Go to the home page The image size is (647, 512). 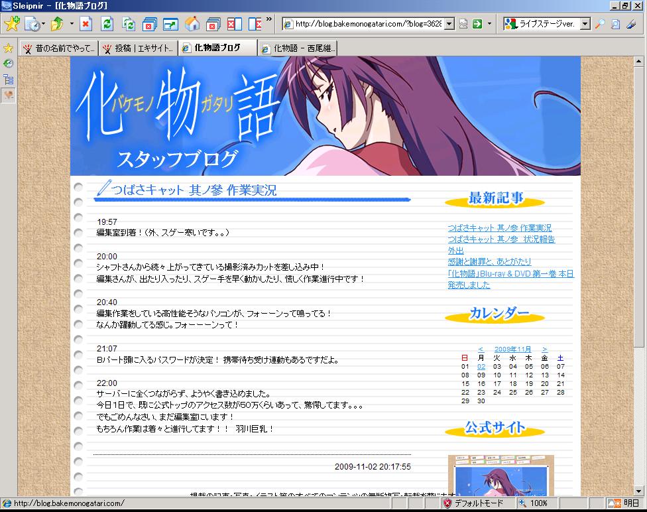tap(192, 24)
